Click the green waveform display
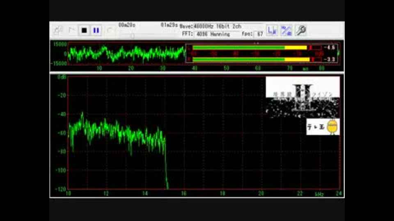This screenshot has width=394, height=221. tap(127, 53)
